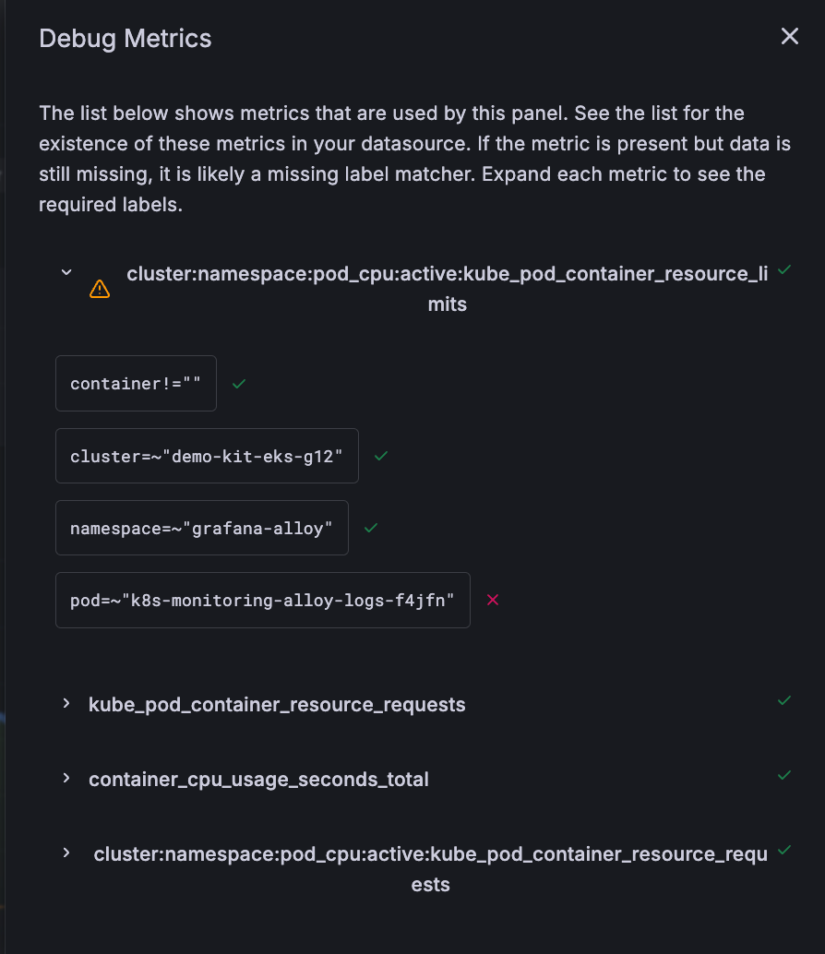Viewport: 825px width, 954px height.
Task: Click the Debug Metrics dialog title
Action: coord(125,39)
